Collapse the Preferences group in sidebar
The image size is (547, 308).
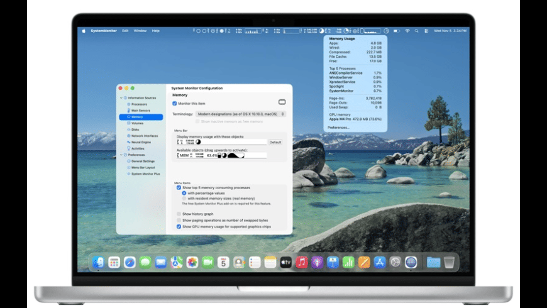point(121,155)
